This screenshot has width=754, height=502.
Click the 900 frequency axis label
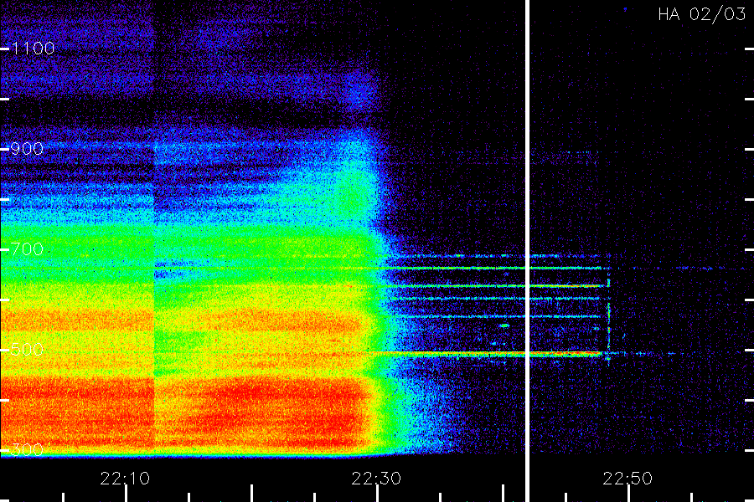tap(27, 148)
